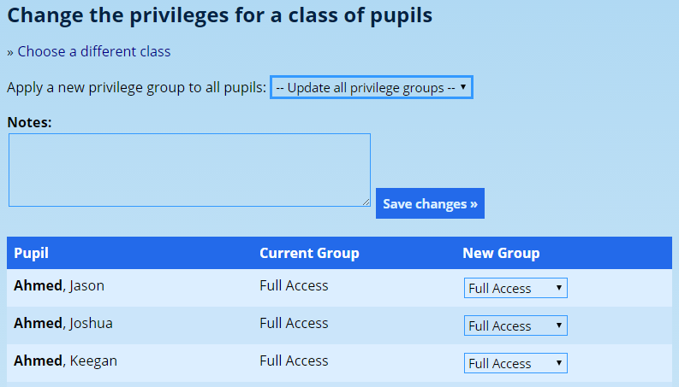
Task: Click Keegan's current group 'Full Access' text
Action: click(x=294, y=361)
